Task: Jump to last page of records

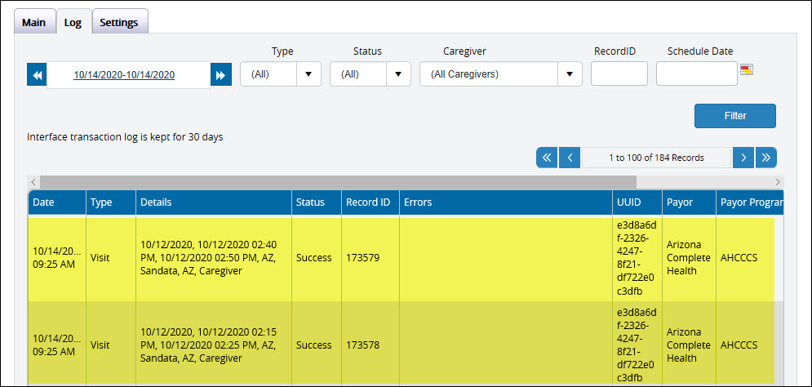Action: [766, 158]
